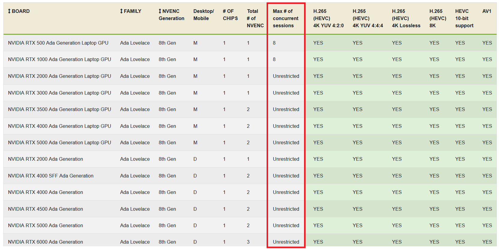499x249 pixels.
Task: Select NVIDIA RTX 3000 Ada Generation Laptop GPU
Action: pyautogui.click(x=59, y=93)
